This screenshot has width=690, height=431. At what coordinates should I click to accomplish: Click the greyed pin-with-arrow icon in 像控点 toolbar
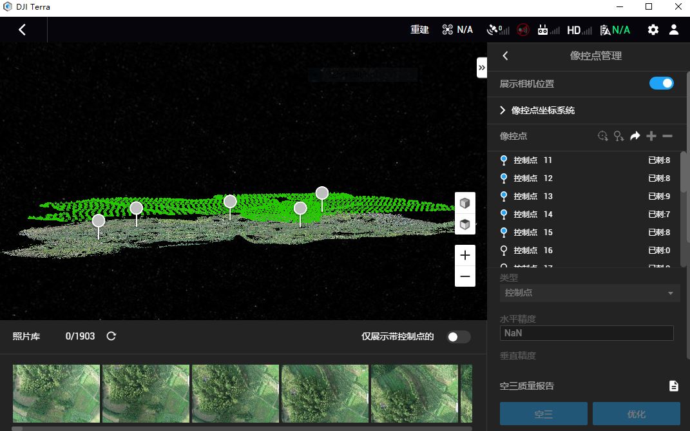[x=618, y=136]
